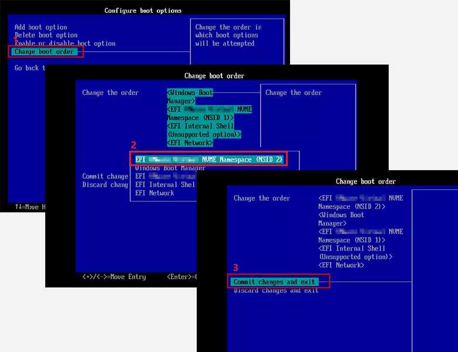Screen dimensions: 458x352
Task: Select 'Discard changes and exit'
Action: click(276, 290)
